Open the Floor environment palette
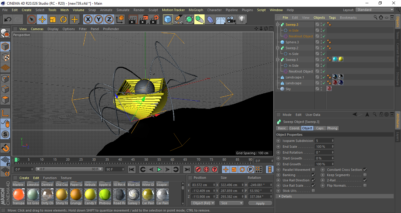 pos(221,20)
